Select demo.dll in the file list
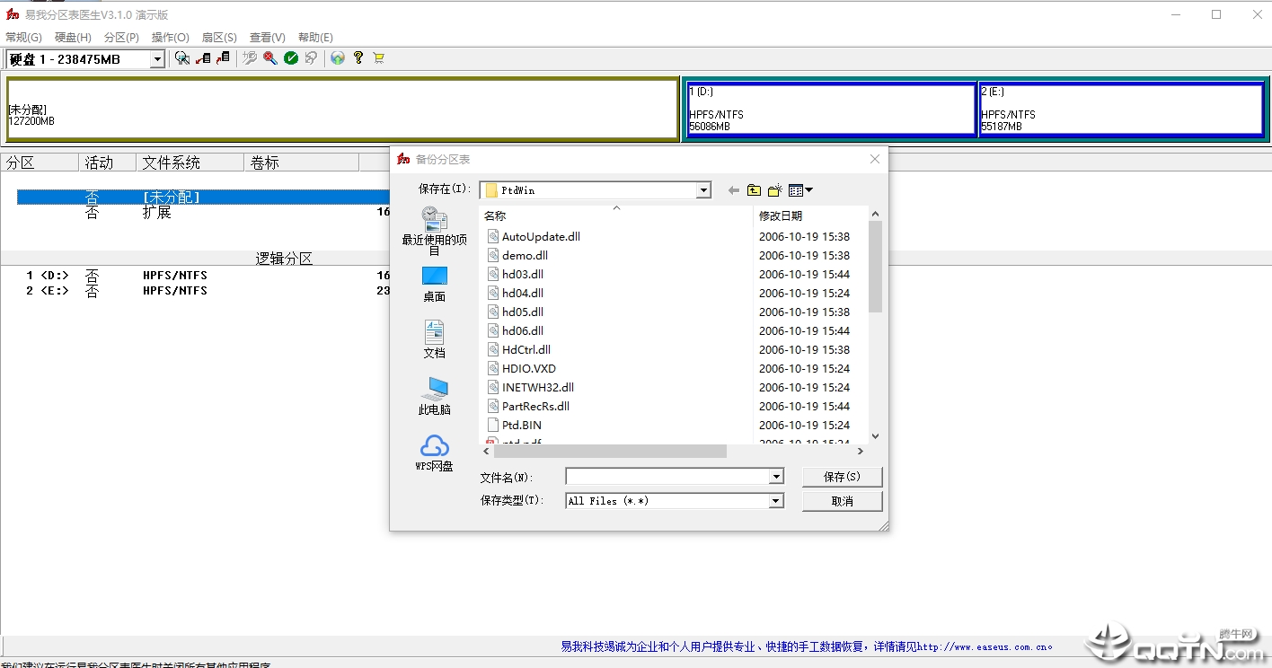 point(525,255)
